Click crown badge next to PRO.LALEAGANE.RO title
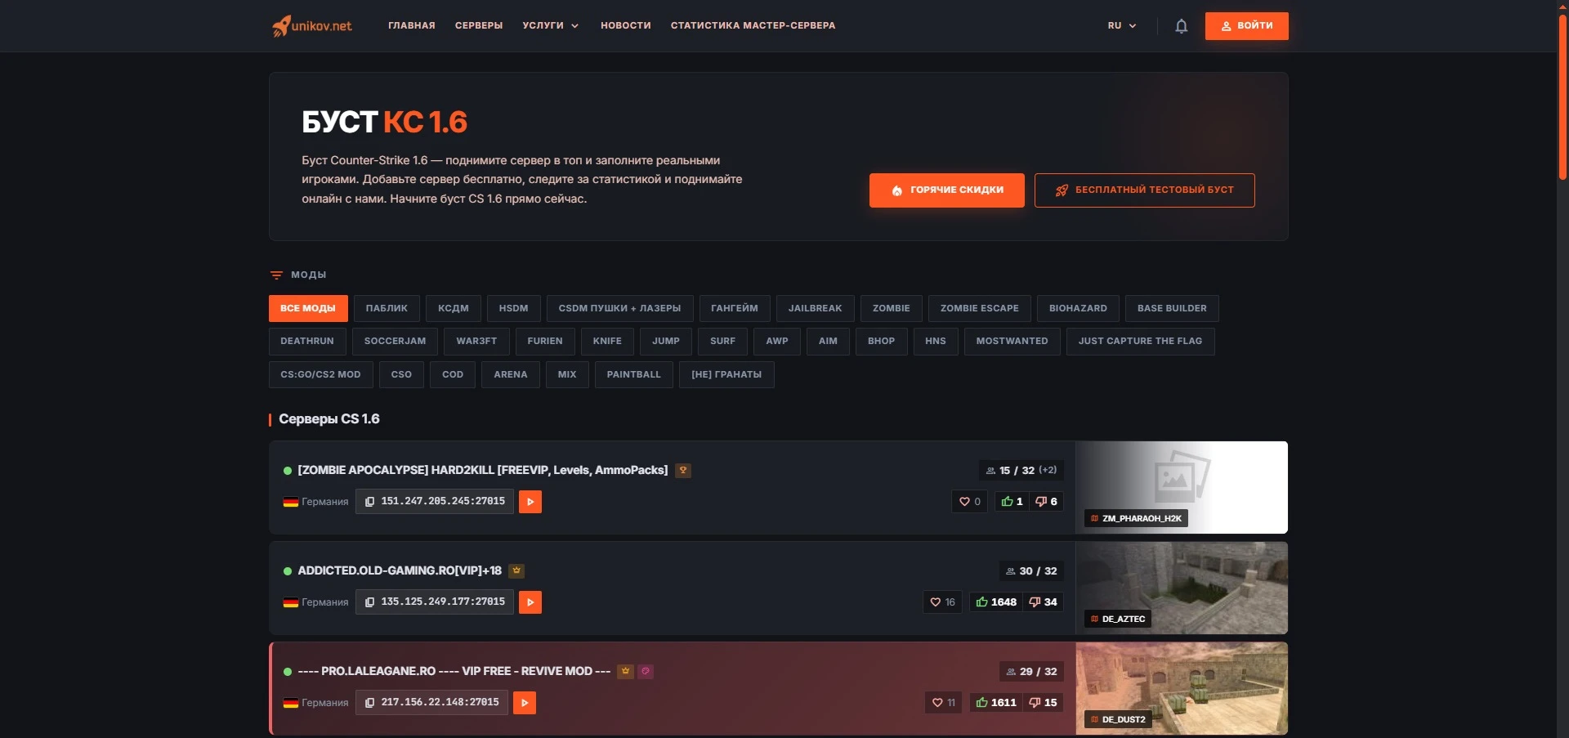 [625, 672]
